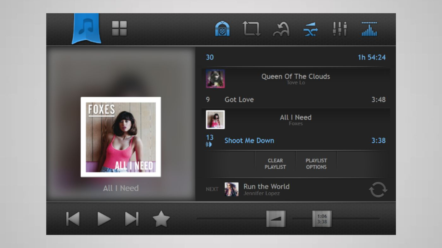Open the Queen Of The Clouds album header
Screen dimensions: 442x248
click(x=296, y=79)
